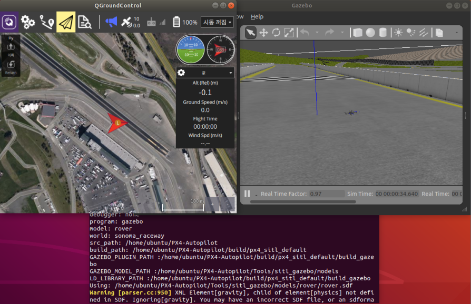Image resolution: width=471 pixels, height=304 pixels.
Task: Insert a box shape in Gazebo
Action: (x=358, y=33)
